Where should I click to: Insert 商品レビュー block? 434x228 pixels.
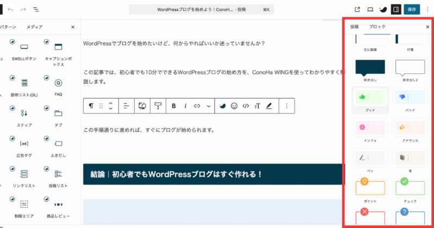[x=59, y=208]
